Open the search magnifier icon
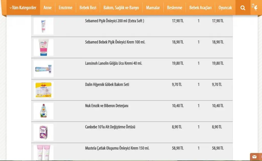262x161 pixels. [x=243, y=8]
